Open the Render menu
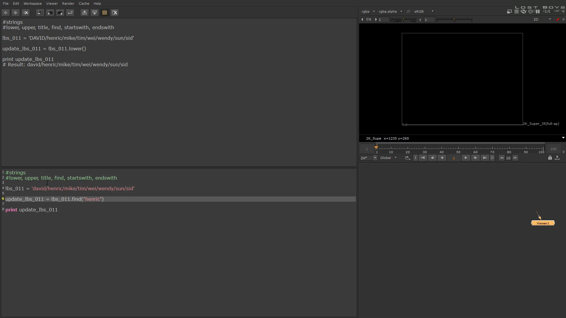 click(x=68, y=4)
